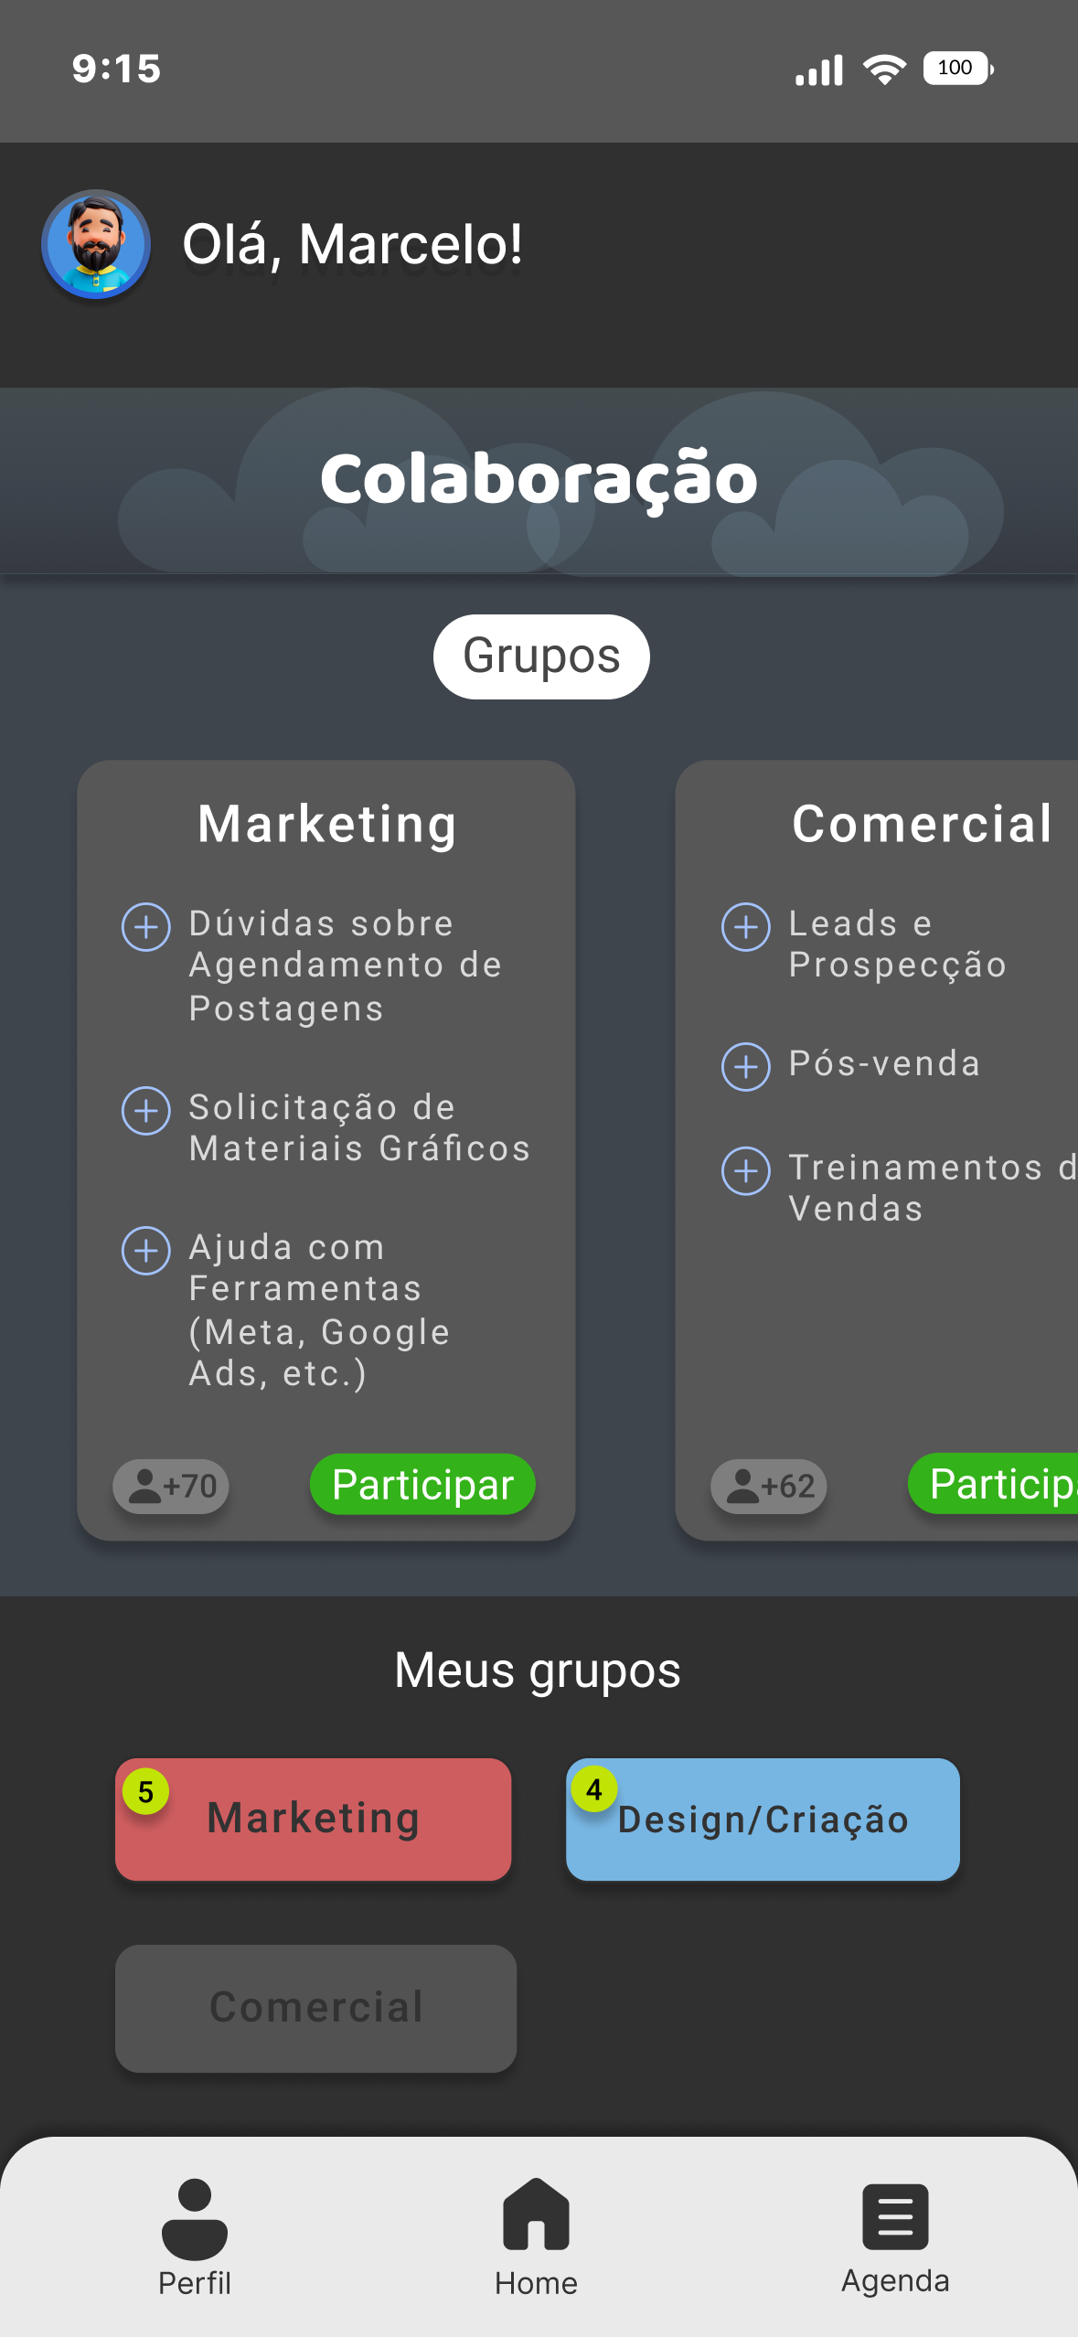
Task: Tap notification badge 4 on Design/Criação
Action: pos(594,1789)
